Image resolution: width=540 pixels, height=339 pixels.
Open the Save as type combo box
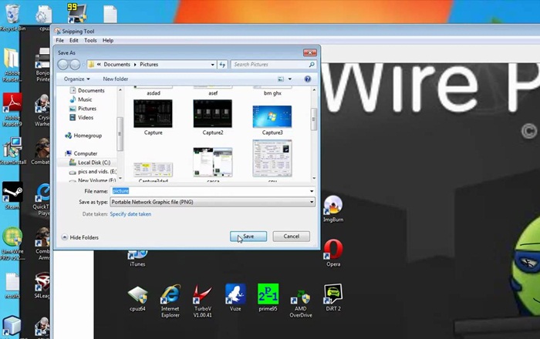(x=212, y=202)
